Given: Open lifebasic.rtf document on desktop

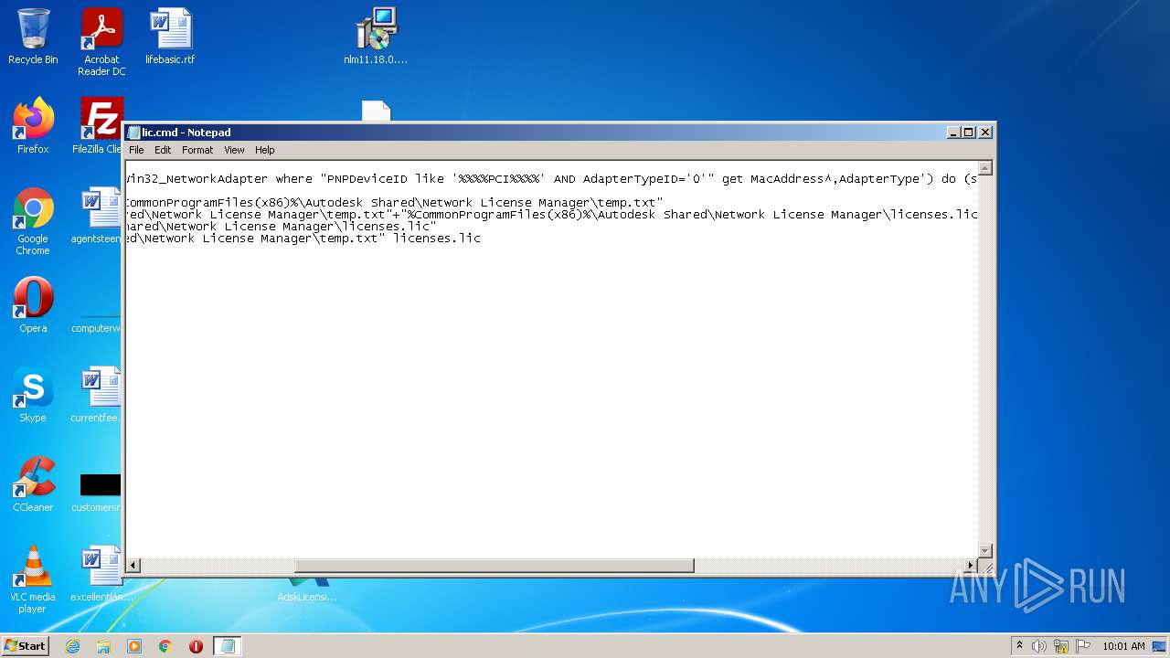Looking at the screenshot, I should [x=170, y=37].
